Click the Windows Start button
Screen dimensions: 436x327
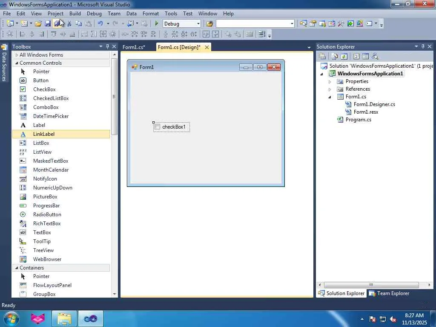(x=11, y=318)
